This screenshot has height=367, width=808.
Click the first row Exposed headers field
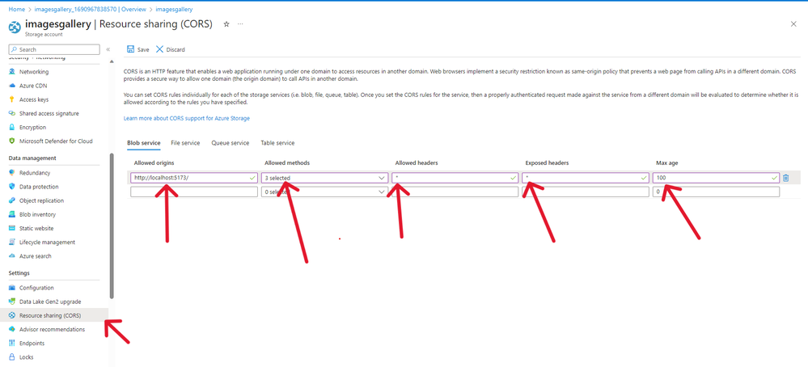pyautogui.click(x=586, y=178)
